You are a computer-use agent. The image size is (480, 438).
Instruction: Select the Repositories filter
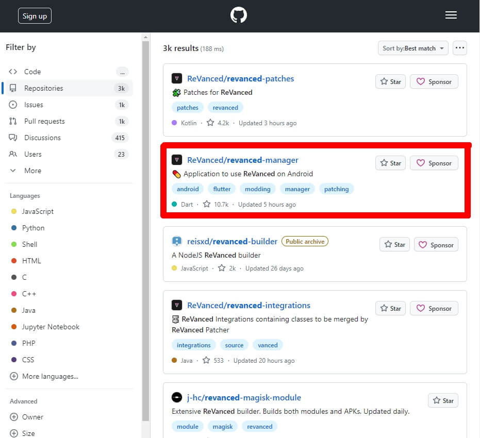click(69, 88)
